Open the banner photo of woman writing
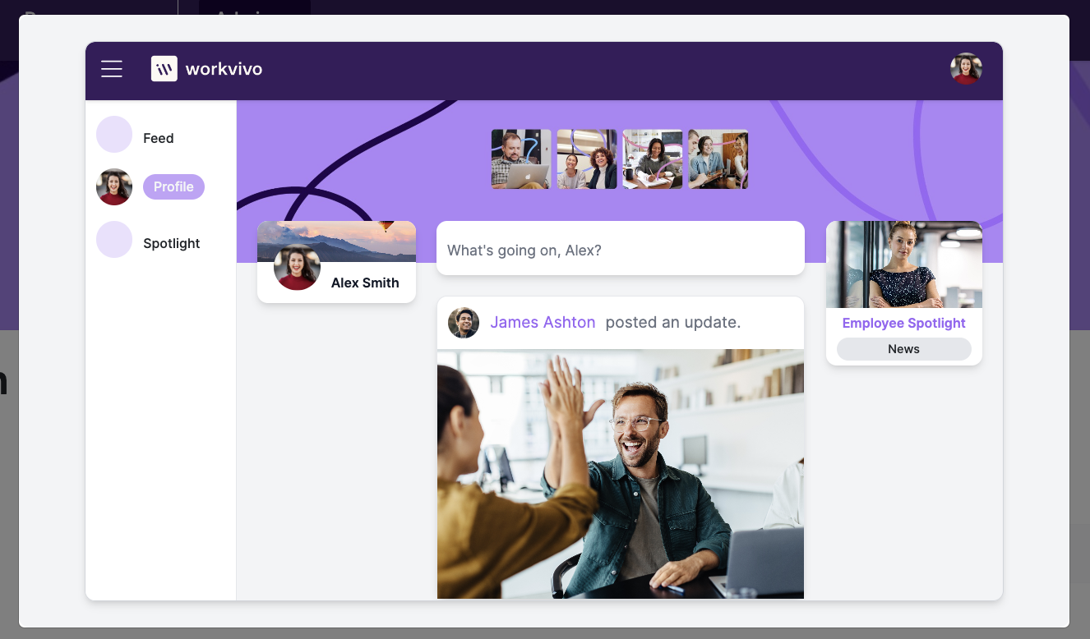Viewport: 1090px width, 639px height. click(x=653, y=159)
